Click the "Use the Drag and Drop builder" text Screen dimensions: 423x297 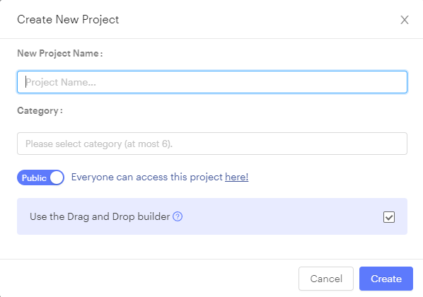click(100, 216)
